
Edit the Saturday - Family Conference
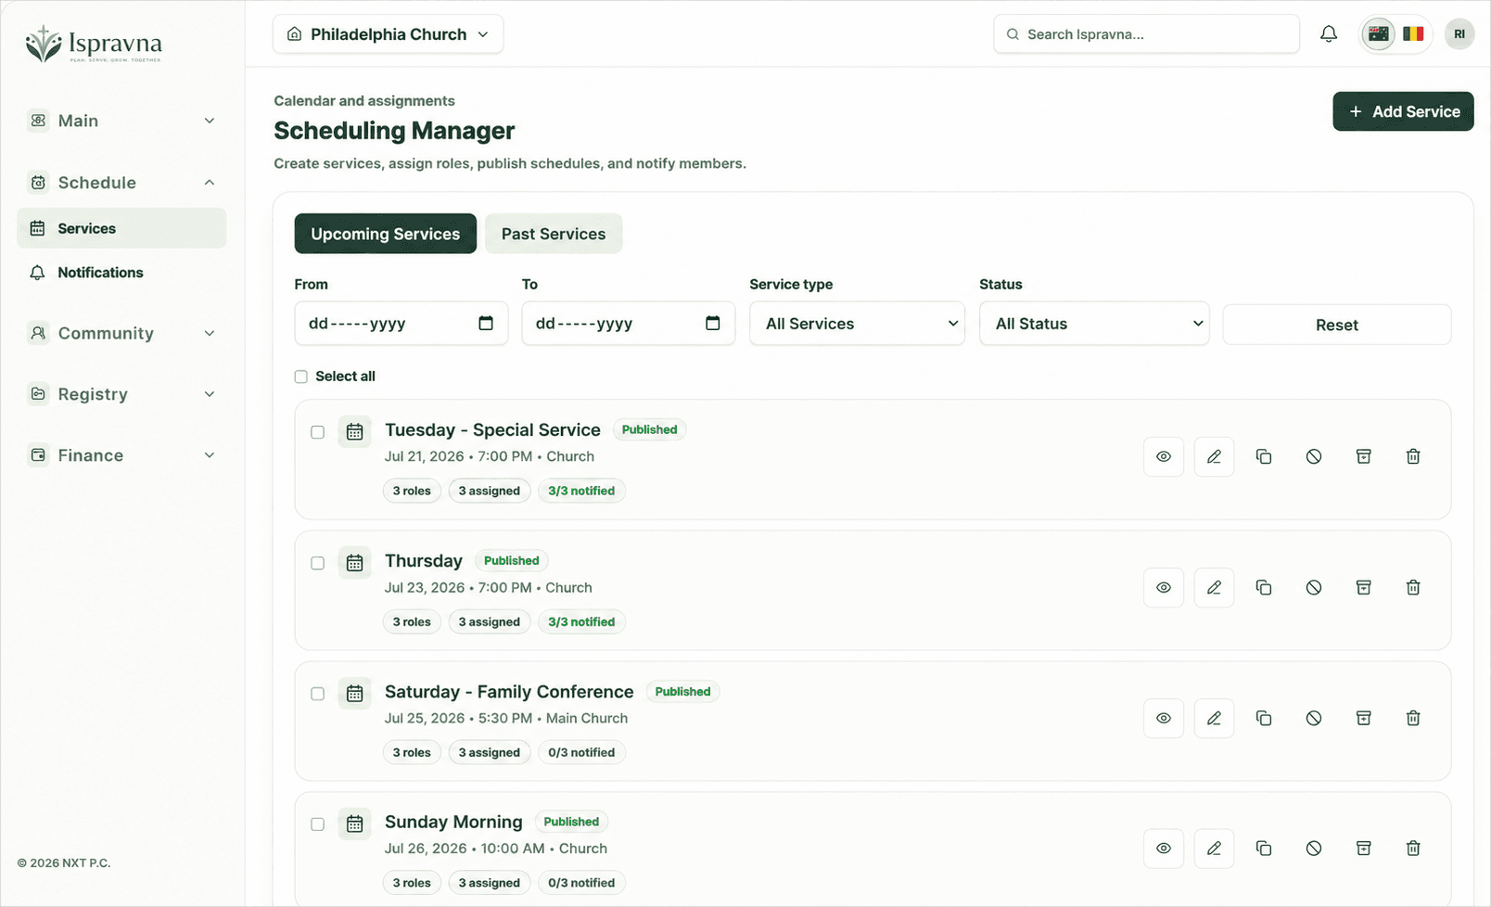click(x=1214, y=718)
